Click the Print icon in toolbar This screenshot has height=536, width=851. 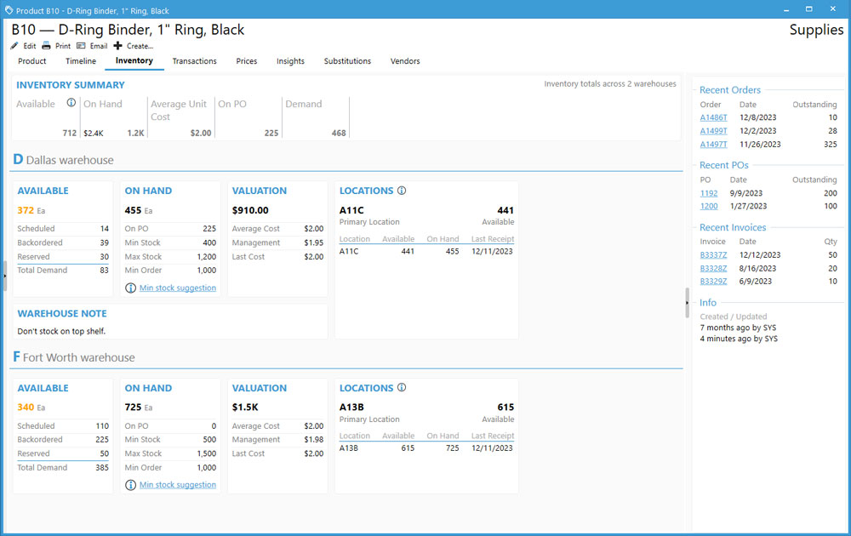tap(47, 46)
